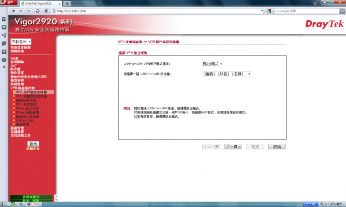Screen dimensions: 346x207
Task: Click the 完成 finish wizard button
Action: [255, 146]
